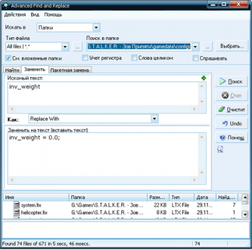Start search with the Поиск play button

[231, 82]
